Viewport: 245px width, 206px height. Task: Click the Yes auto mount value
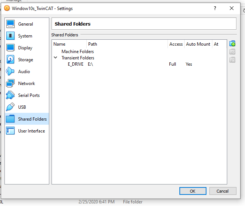[189, 64]
